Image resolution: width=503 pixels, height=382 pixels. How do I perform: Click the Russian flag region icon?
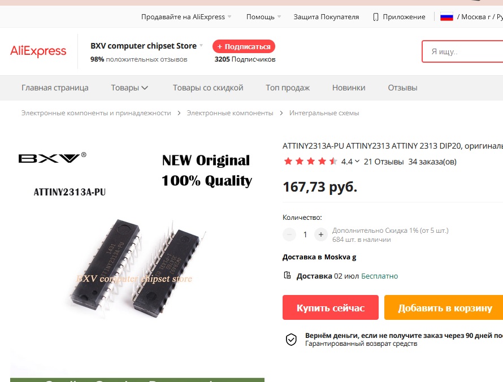point(446,17)
